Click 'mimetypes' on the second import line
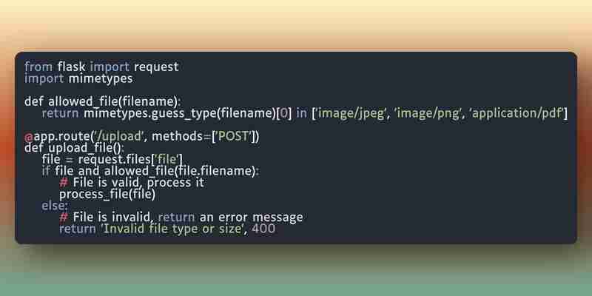This screenshot has width=592, height=296. (x=101, y=78)
